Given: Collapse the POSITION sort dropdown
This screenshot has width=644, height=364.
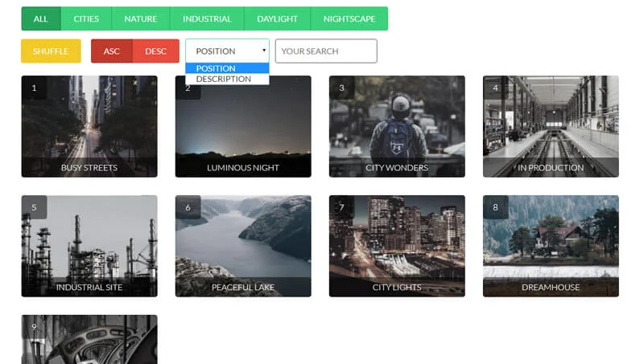Looking at the screenshot, I should 227,51.
